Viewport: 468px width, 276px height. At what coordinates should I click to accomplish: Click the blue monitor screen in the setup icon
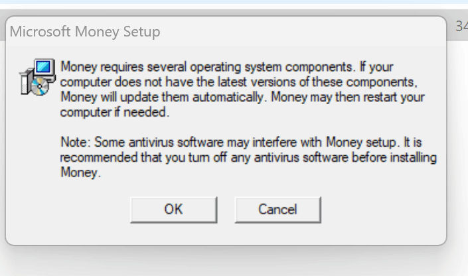[x=44, y=66]
